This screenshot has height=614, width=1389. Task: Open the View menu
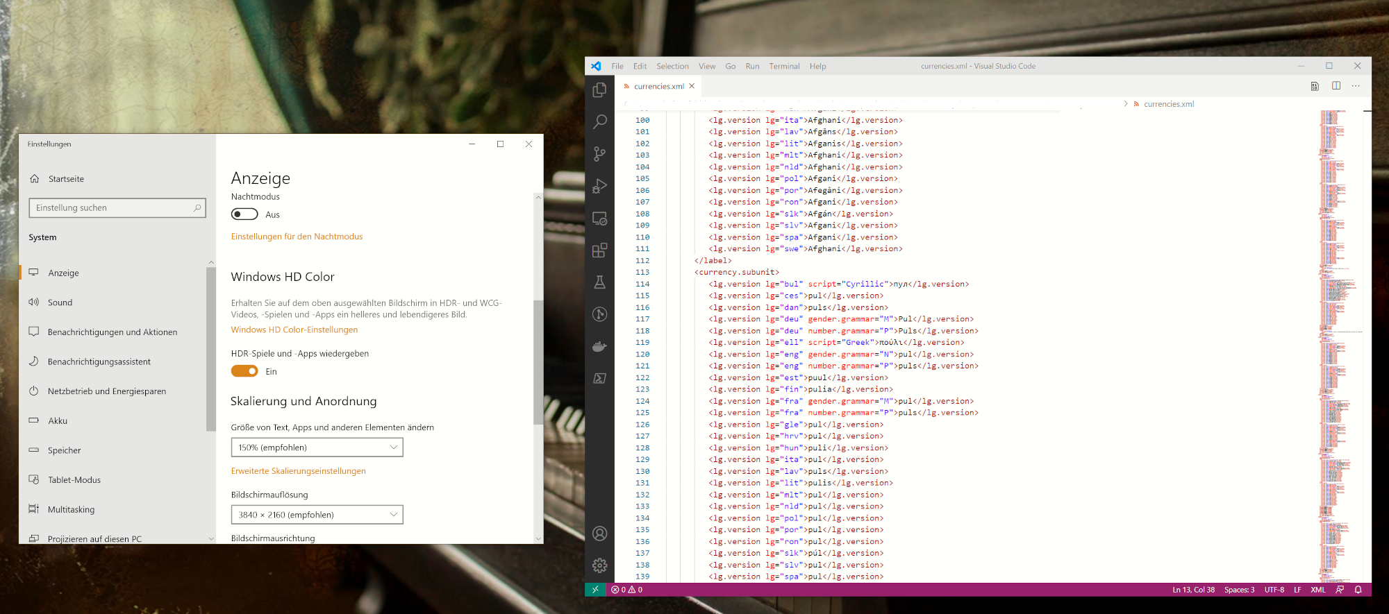click(x=707, y=67)
